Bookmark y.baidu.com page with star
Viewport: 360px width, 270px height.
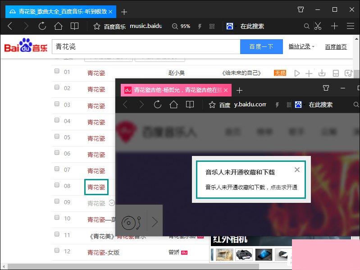(212, 105)
